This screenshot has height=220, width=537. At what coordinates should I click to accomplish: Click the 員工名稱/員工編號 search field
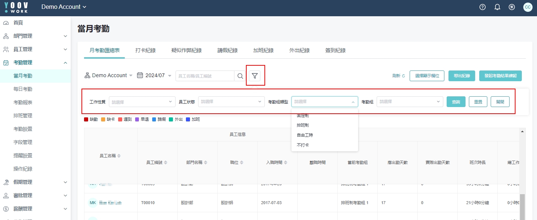205,76
